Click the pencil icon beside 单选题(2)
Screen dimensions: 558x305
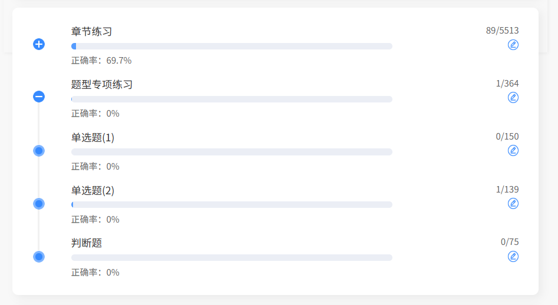[x=513, y=204]
